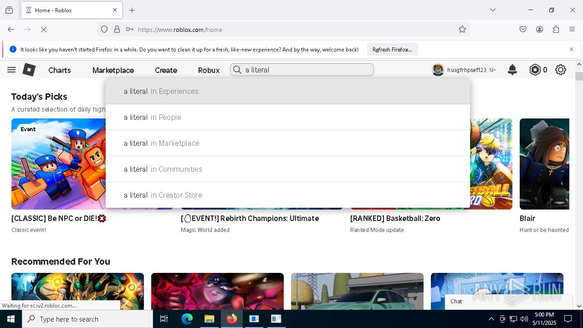
Task: Open the Robux nav item
Action: pos(209,70)
